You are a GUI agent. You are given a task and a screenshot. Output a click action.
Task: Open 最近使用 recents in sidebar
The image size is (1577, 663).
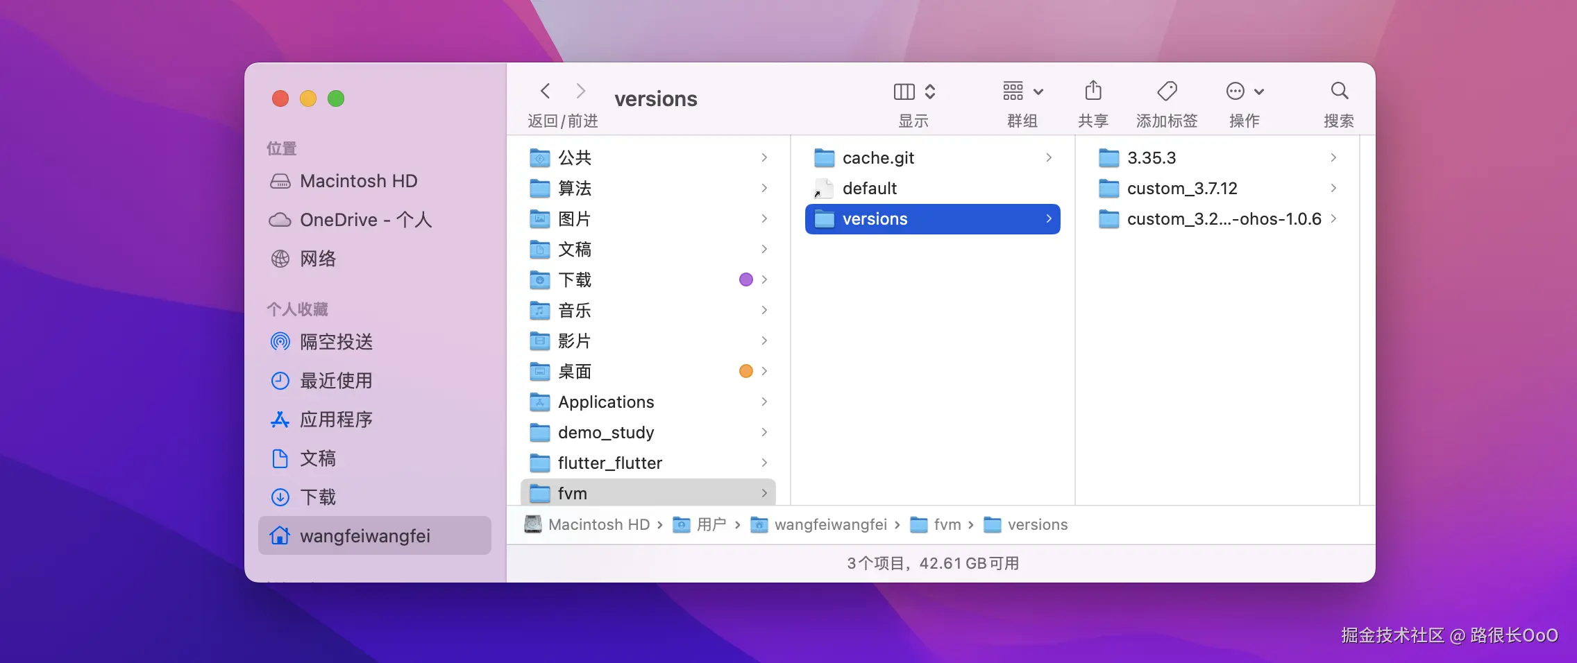tap(375, 381)
